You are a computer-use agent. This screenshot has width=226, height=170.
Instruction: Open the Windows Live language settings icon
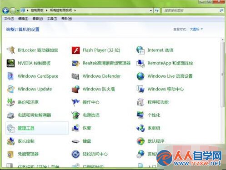(x=141, y=76)
